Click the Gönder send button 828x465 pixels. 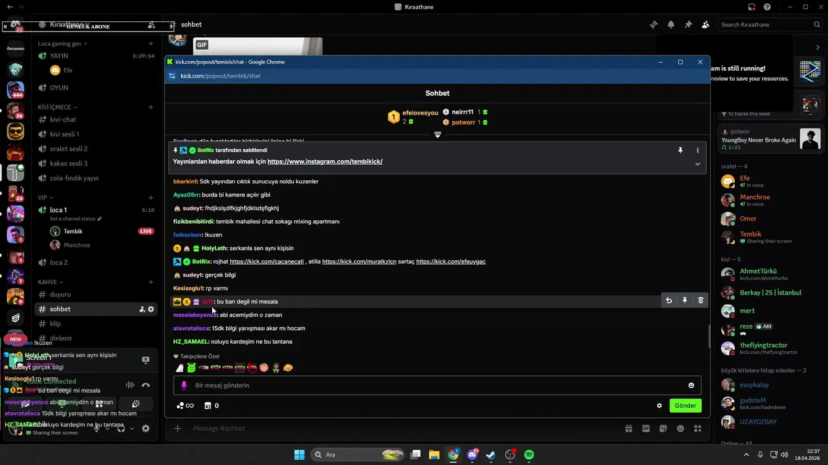tap(686, 406)
